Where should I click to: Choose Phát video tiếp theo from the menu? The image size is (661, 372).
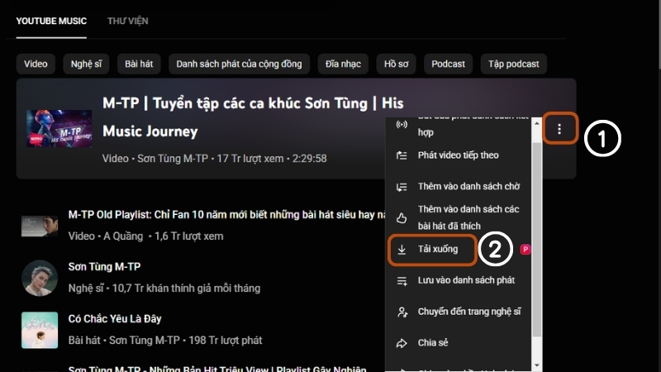click(459, 155)
